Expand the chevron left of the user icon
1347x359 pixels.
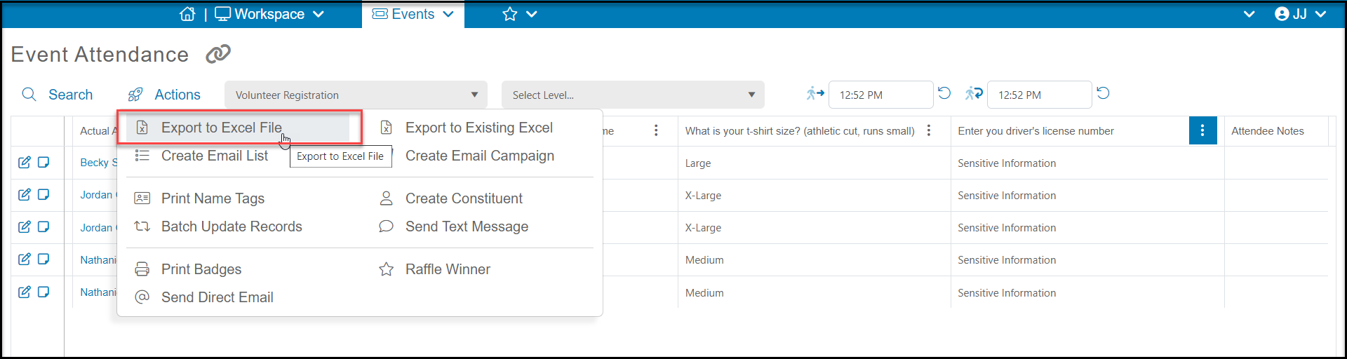tap(1249, 14)
